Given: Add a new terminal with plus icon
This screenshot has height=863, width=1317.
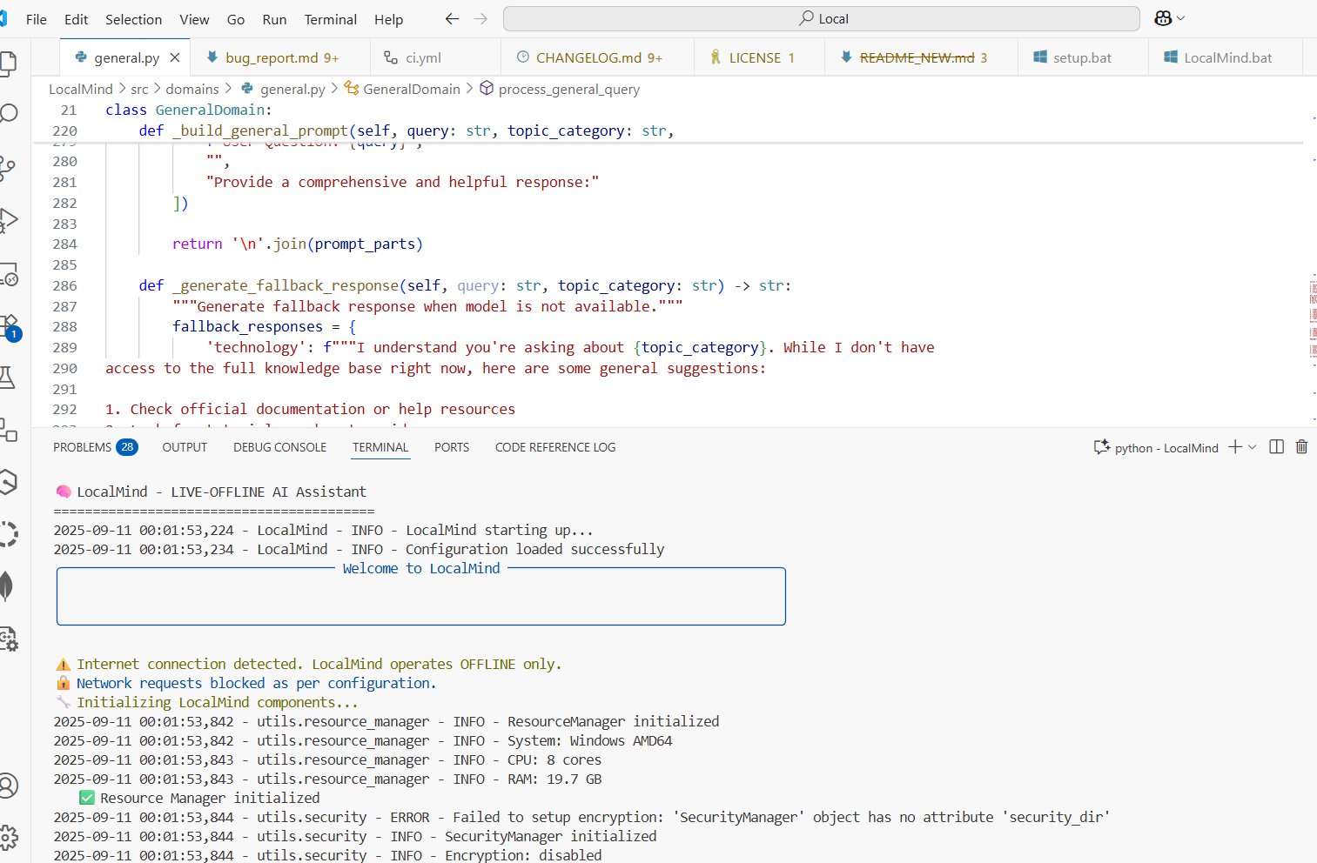Looking at the screenshot, I should (x=1235, y=447).
